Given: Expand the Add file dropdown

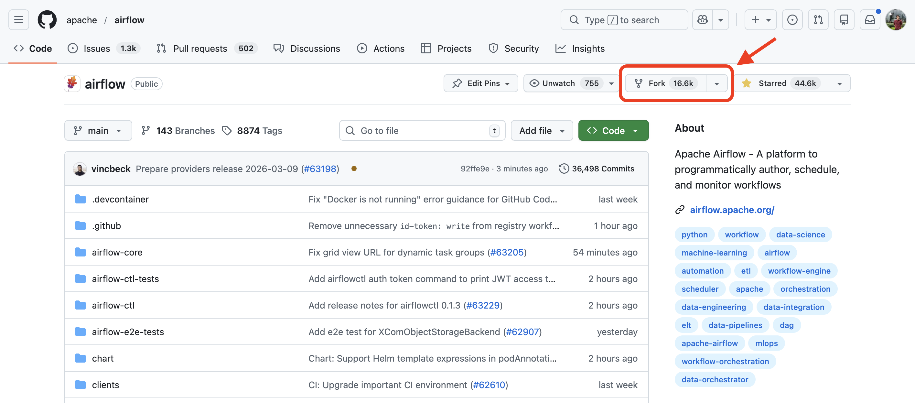Looking at the screenshot, I should pos(541,130).
